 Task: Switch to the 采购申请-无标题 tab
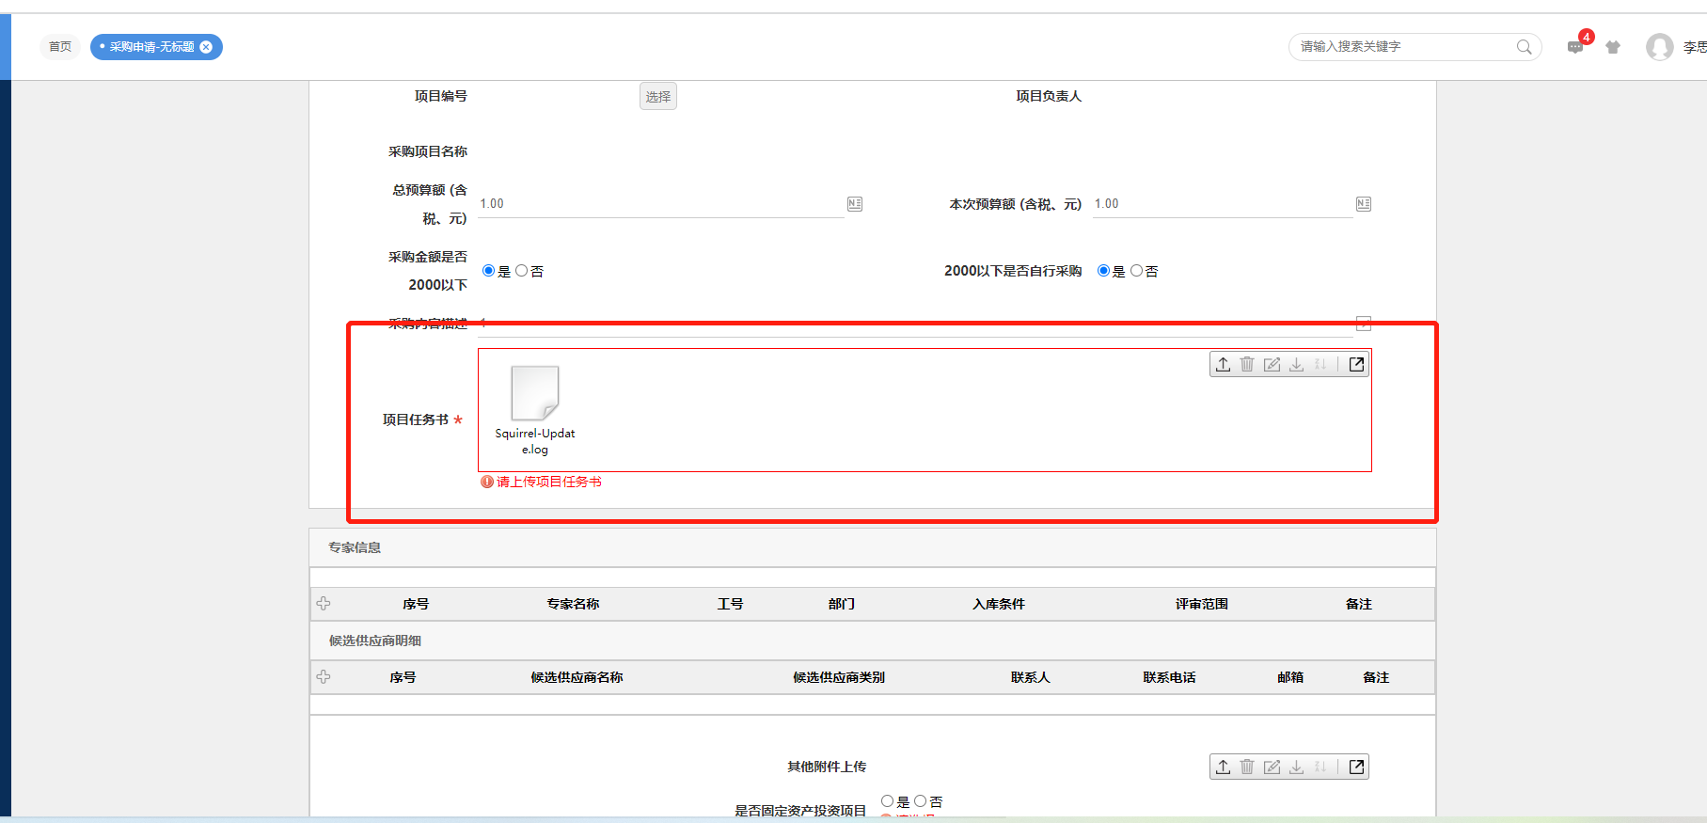tap(150, 47)
